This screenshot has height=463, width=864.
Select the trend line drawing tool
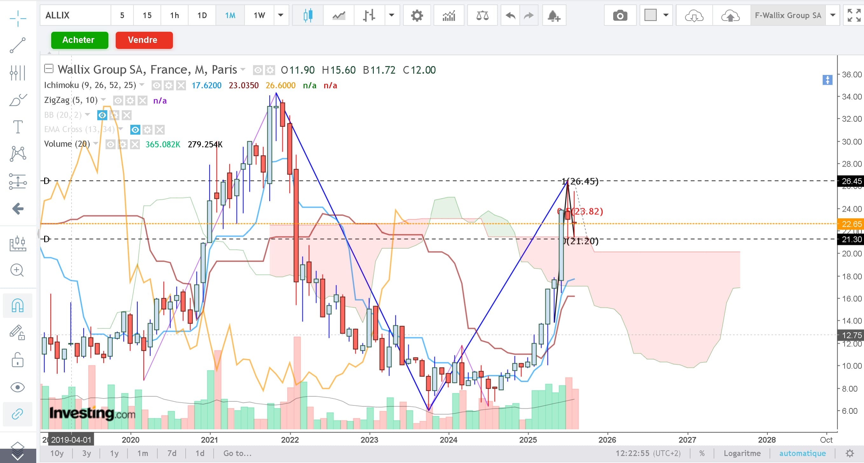(17, 45)
